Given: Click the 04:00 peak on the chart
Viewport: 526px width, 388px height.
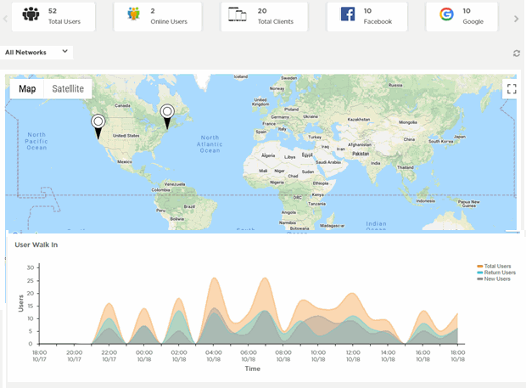Looking at the screenshot, I should [x=214, y=278].
